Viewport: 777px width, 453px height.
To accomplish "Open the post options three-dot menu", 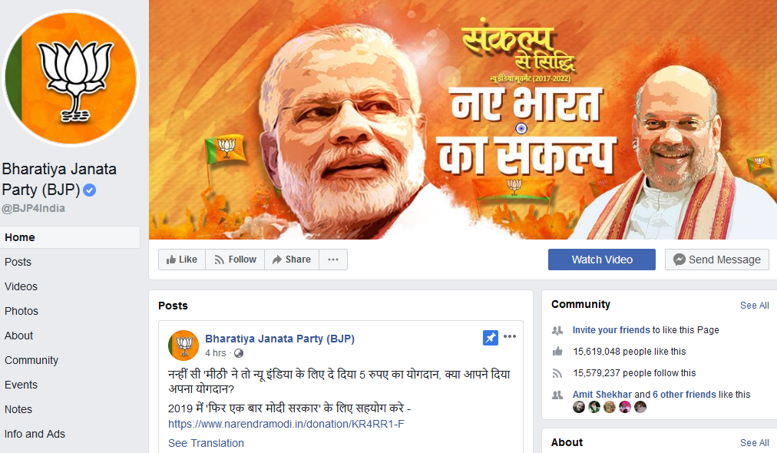I will [x=509, y=336].
